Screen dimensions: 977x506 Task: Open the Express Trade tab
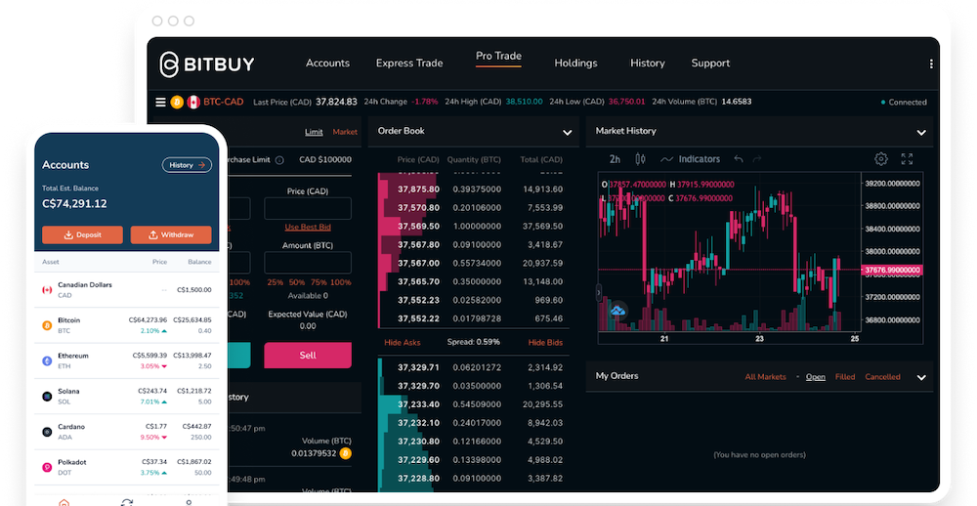click(408, 63)
